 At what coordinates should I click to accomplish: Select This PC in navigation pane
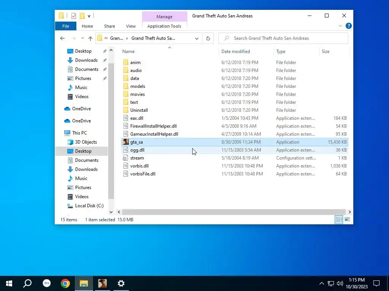(79, 133)
